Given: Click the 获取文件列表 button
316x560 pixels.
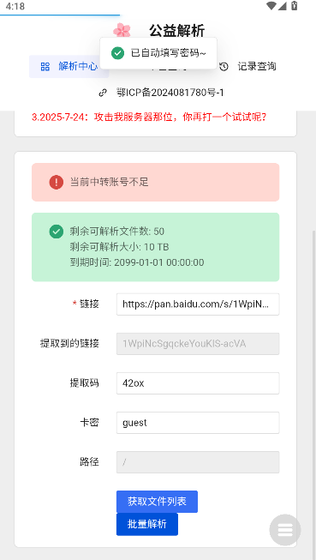Looking at the screenshot, I should point(157,502).
